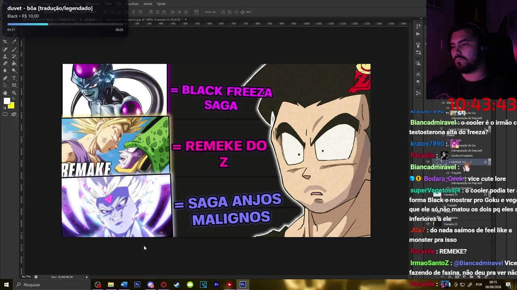
Task: Open the Filtro menu
Action: pyautogui.click(x=108, y=4)
